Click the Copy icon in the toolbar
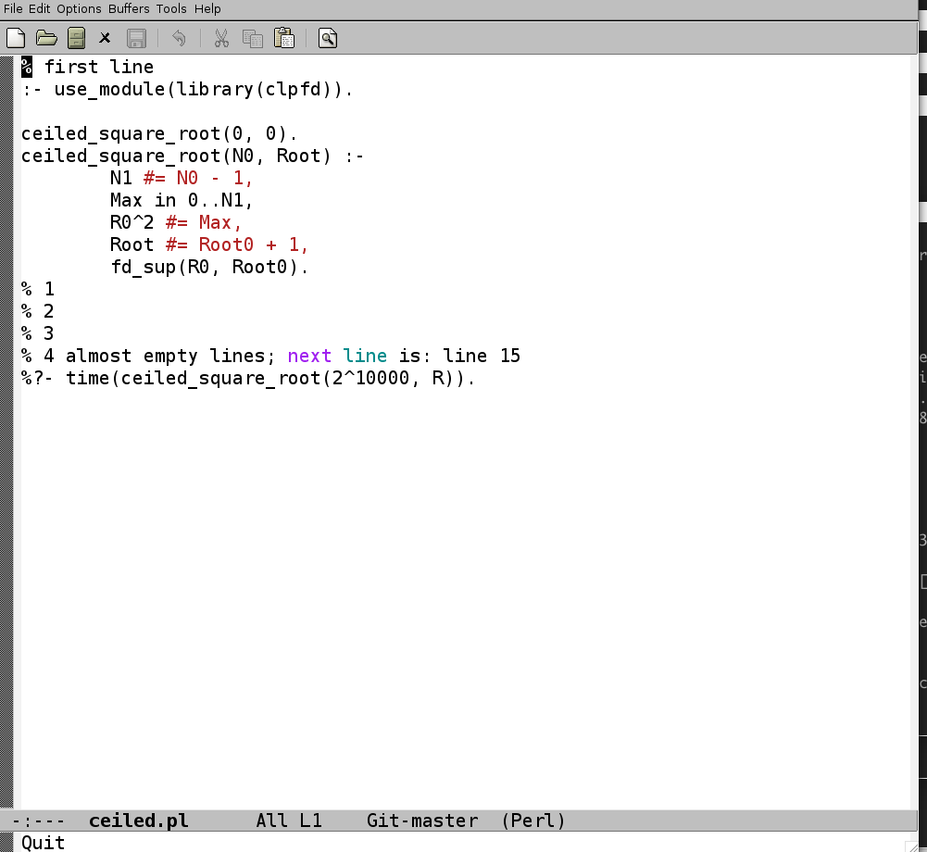 point(252,38)
